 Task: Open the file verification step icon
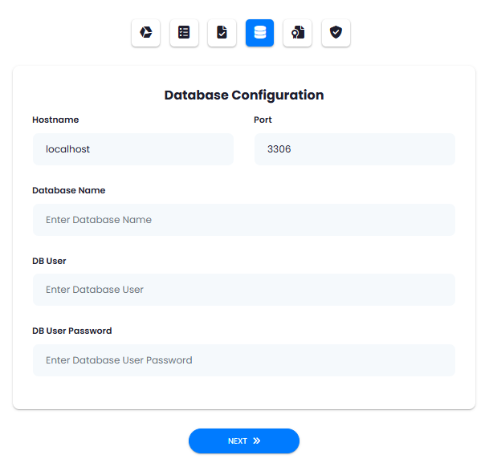click(222, 33)
